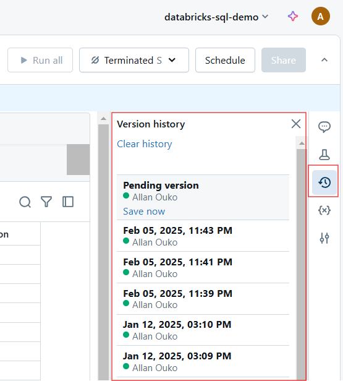Viewport: 343px width, 381px height.
Task: Click the Save now link
Action: coord(144,212)
